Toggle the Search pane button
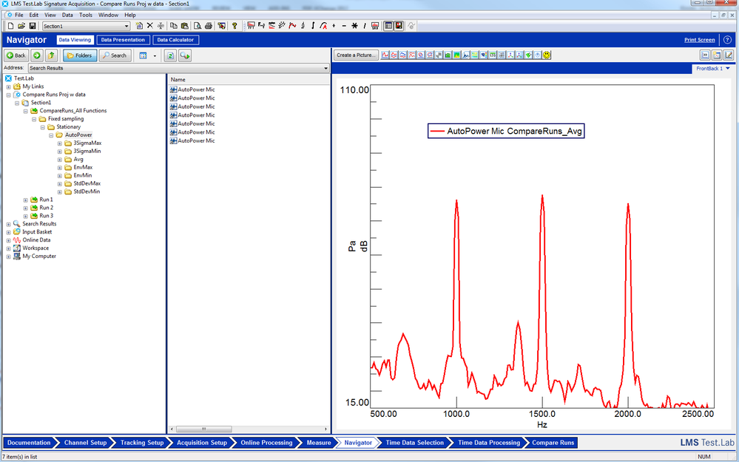This screenshot has height=462, width=739. point(115,55)
